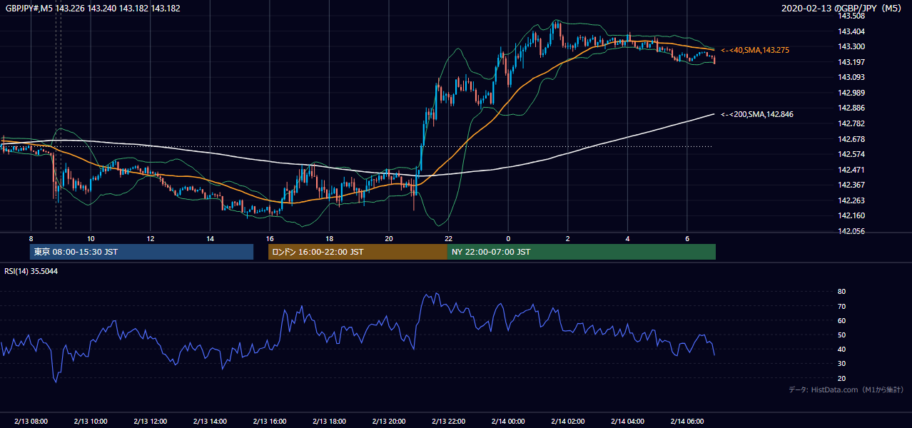
Task: Click the 2/14 06:00 date-time label
Action: coord(686,422)
